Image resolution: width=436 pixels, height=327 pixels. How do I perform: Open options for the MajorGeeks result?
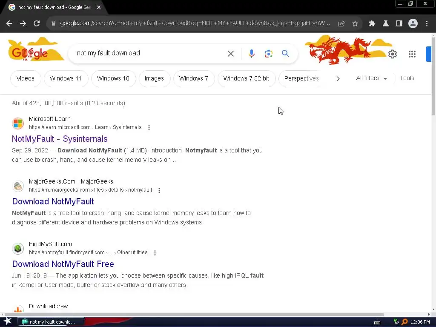(x=159, y=190)
